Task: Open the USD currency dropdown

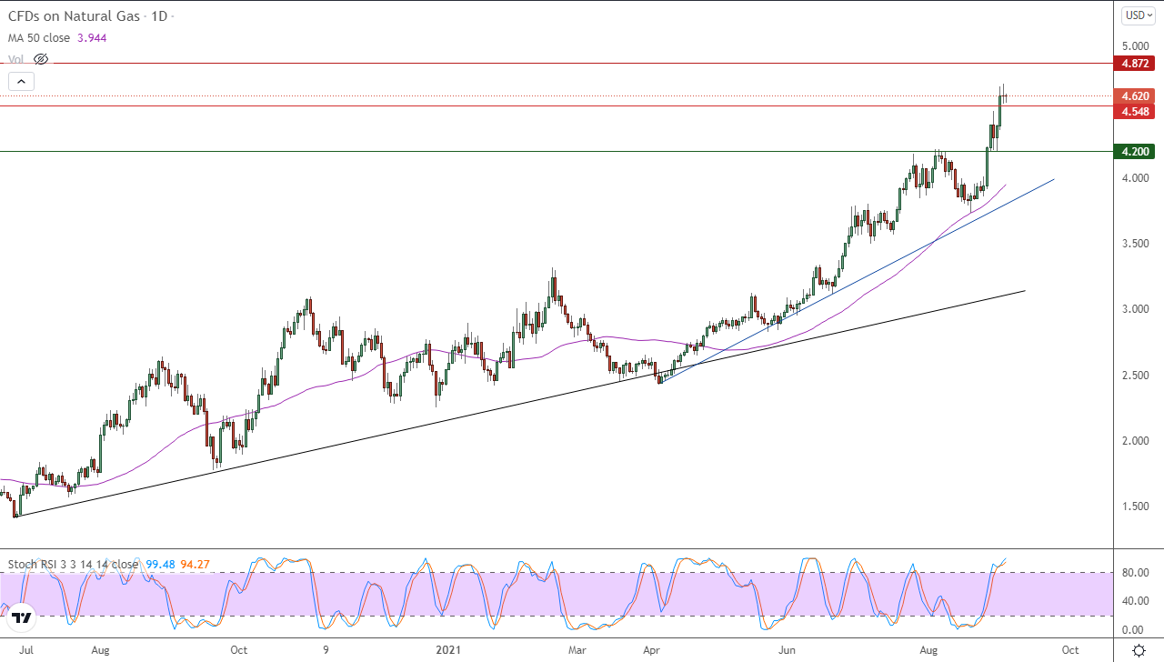Action: point(1139,15)
